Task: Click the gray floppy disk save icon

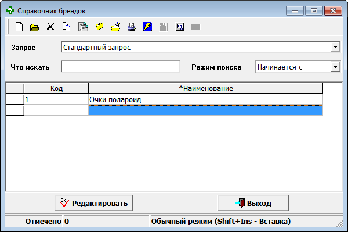Action: pyautogui.click(x=164, y=27)
